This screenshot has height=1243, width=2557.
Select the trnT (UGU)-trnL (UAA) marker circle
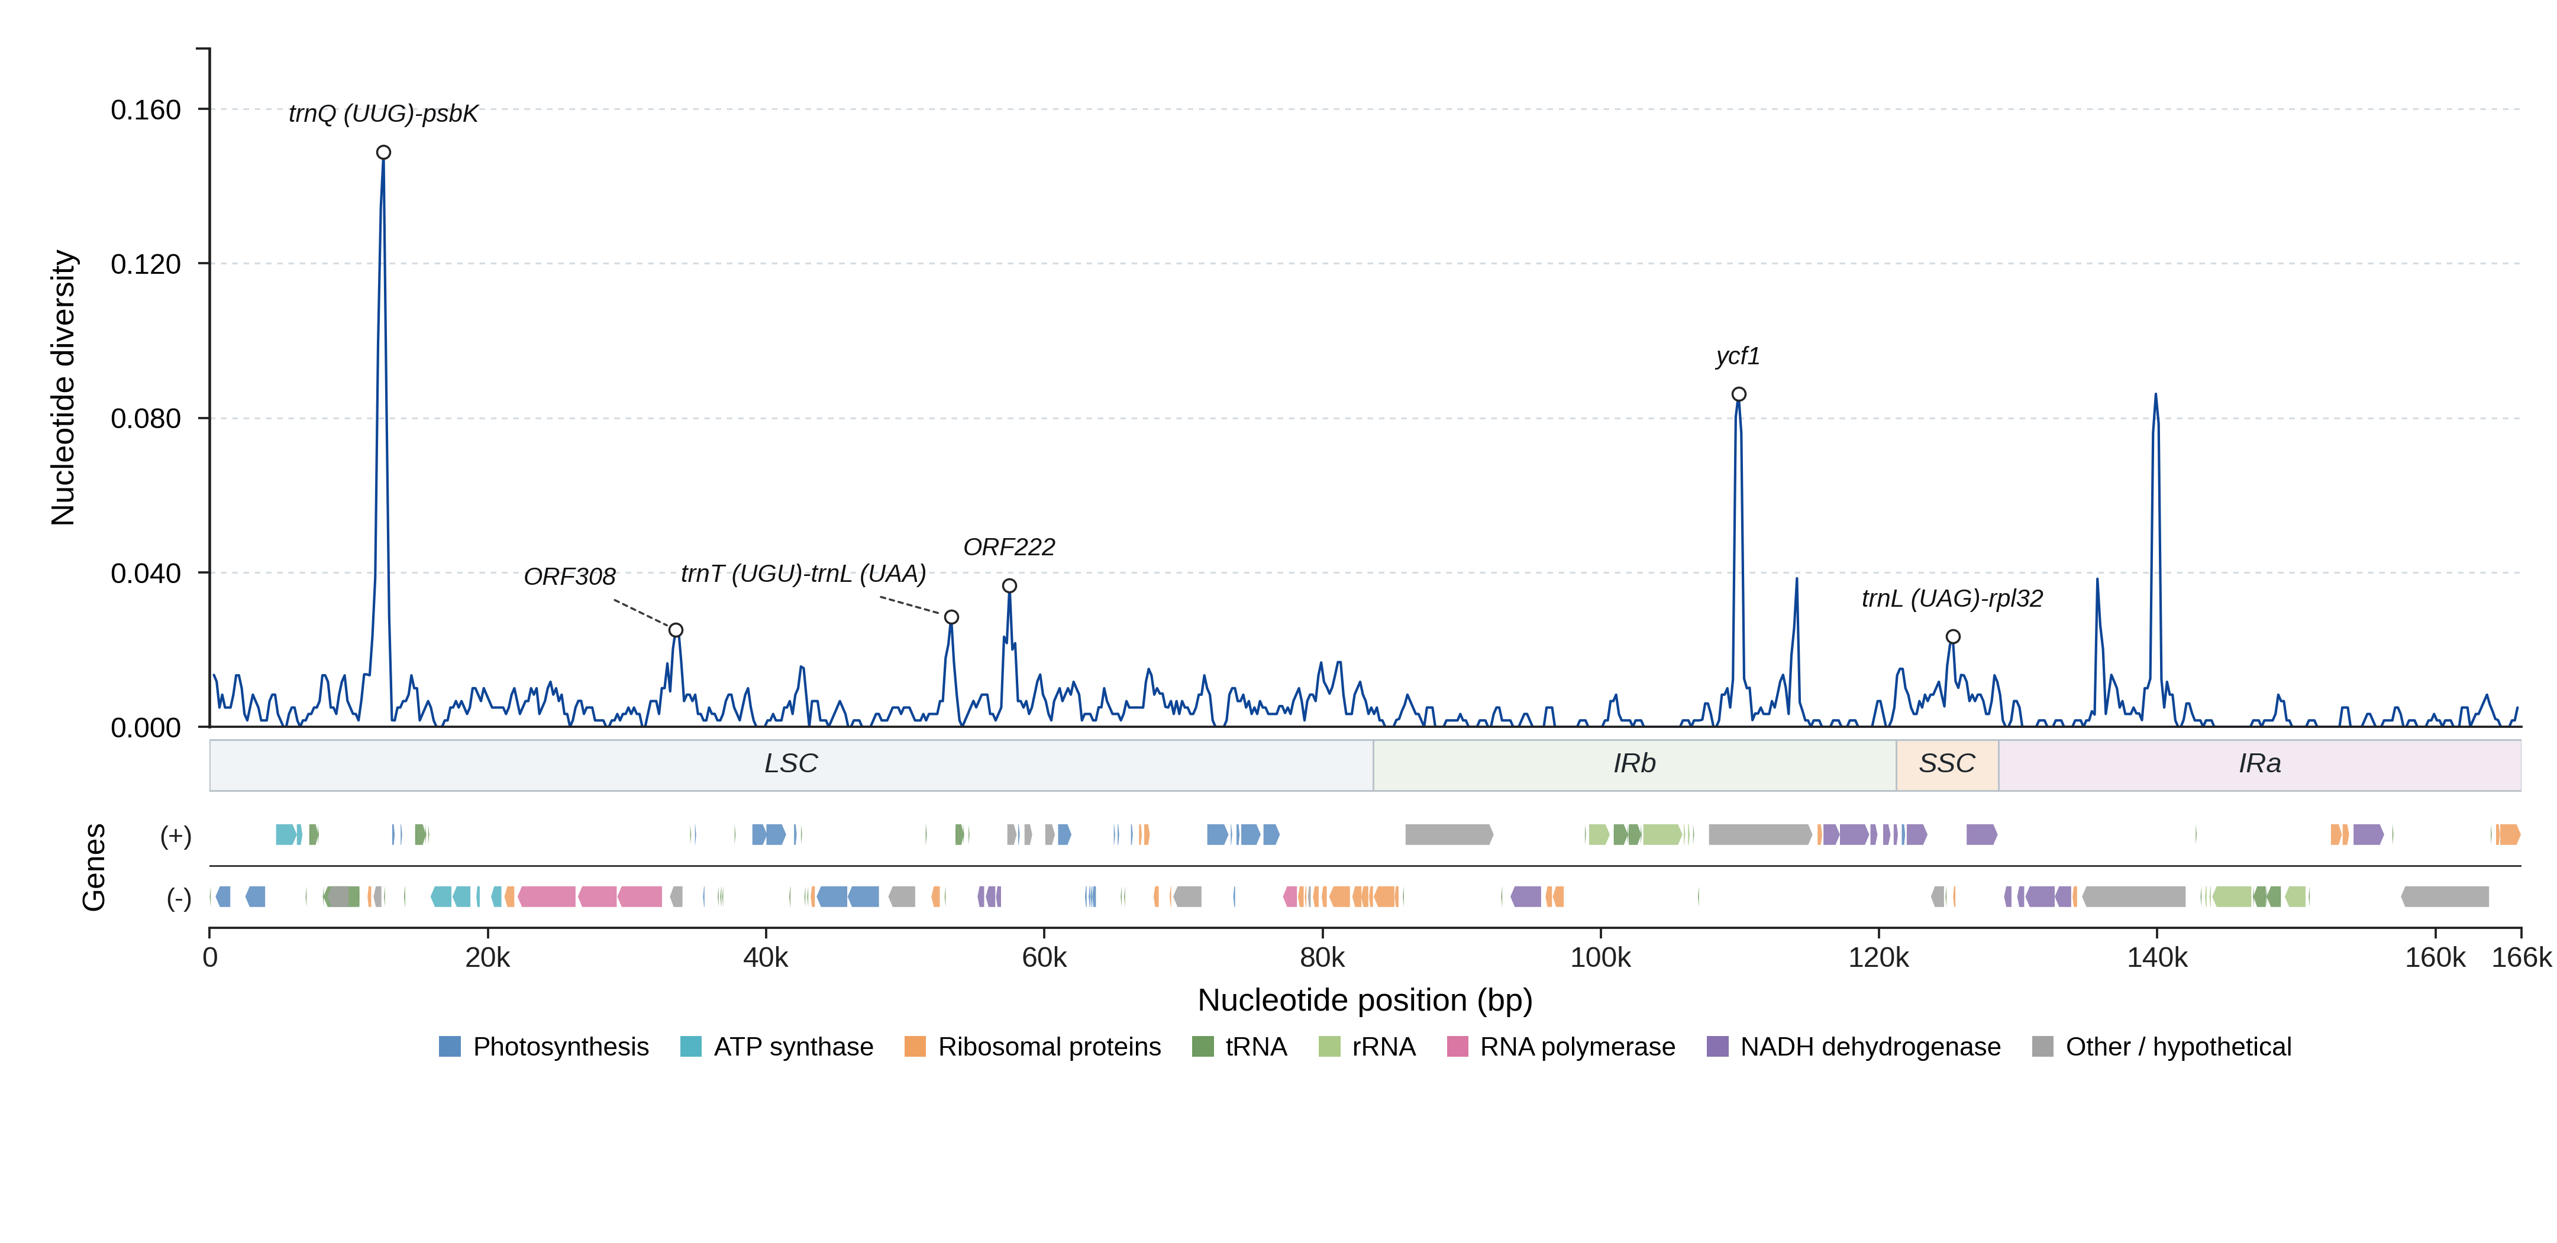951,617
